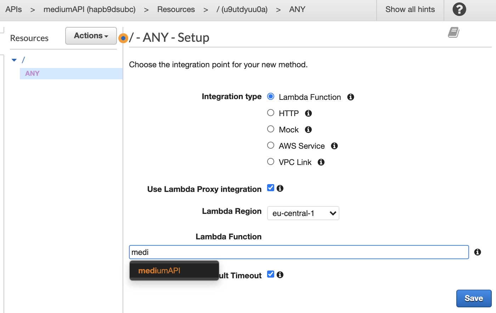Screen dimensions: 496x313
Task: Open the help question mark icon
Action: pyautogui.click(x=459, y=9)
